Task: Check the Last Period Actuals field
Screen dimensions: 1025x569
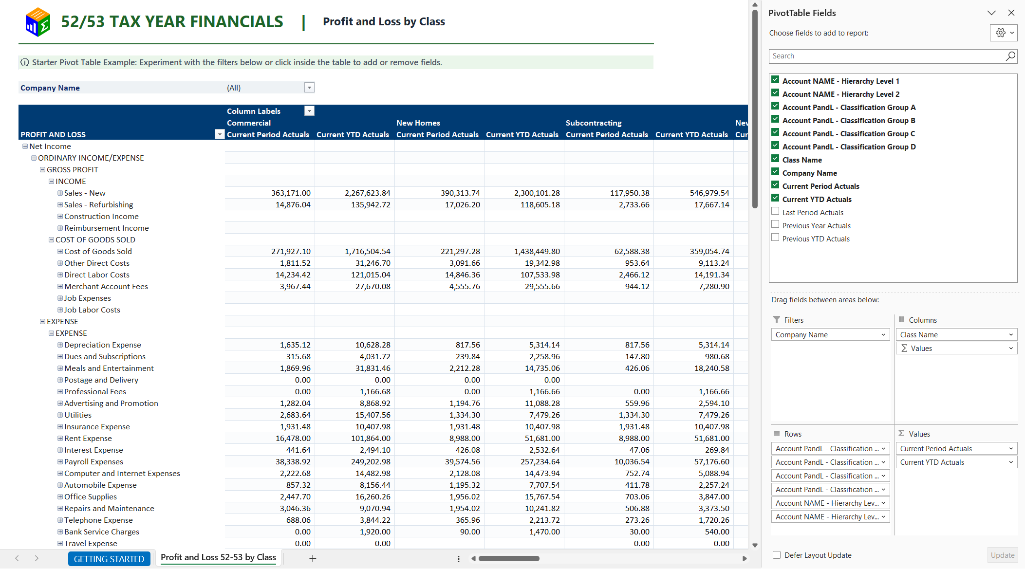Action: pos(775,211)
